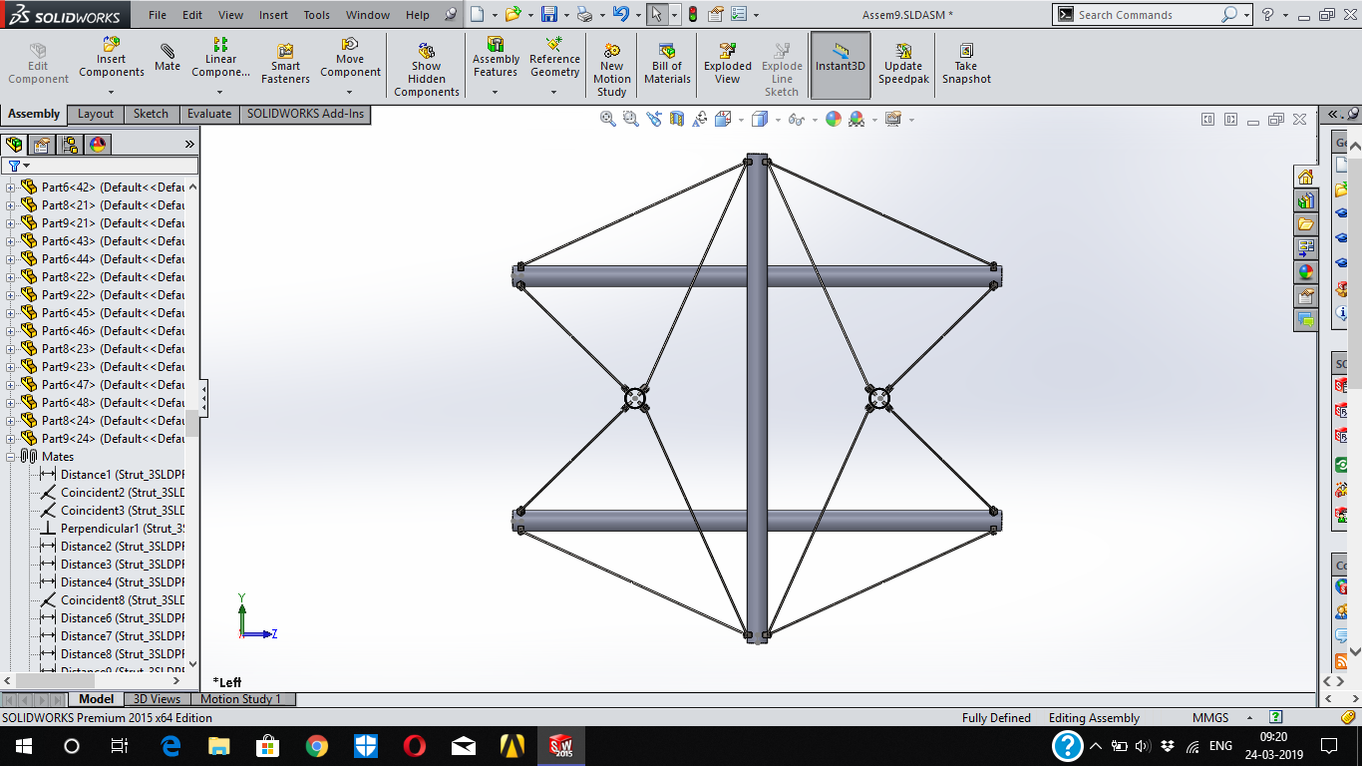
Task: Click the Edit Component tool
Action: point(38,64)
